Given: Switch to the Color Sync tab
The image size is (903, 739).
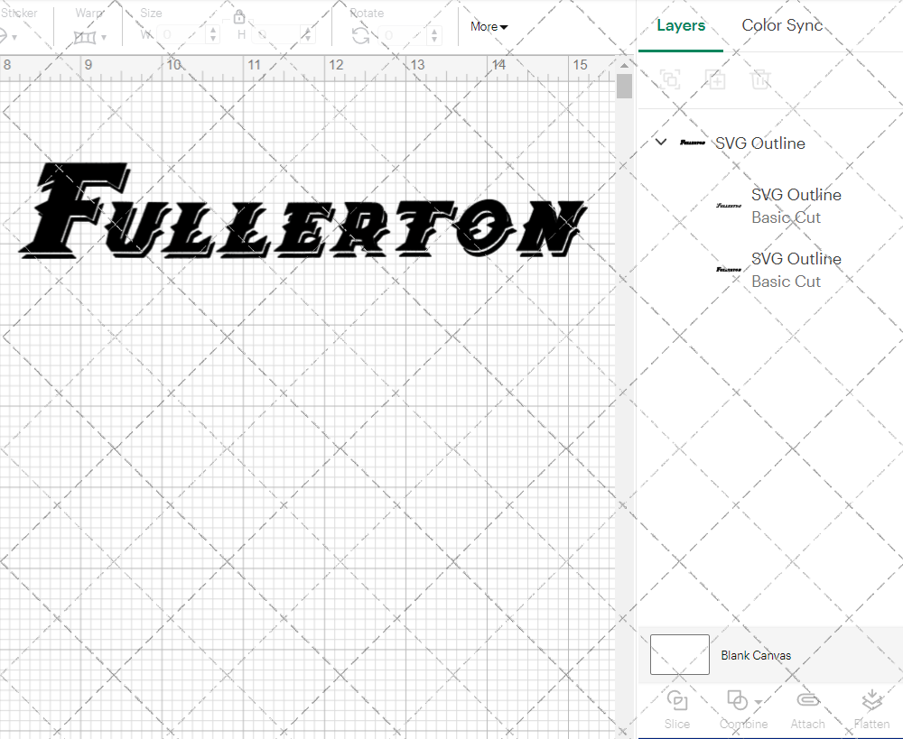Looking at the screenshot, I should pyautogui.click(x=782, y=25).
